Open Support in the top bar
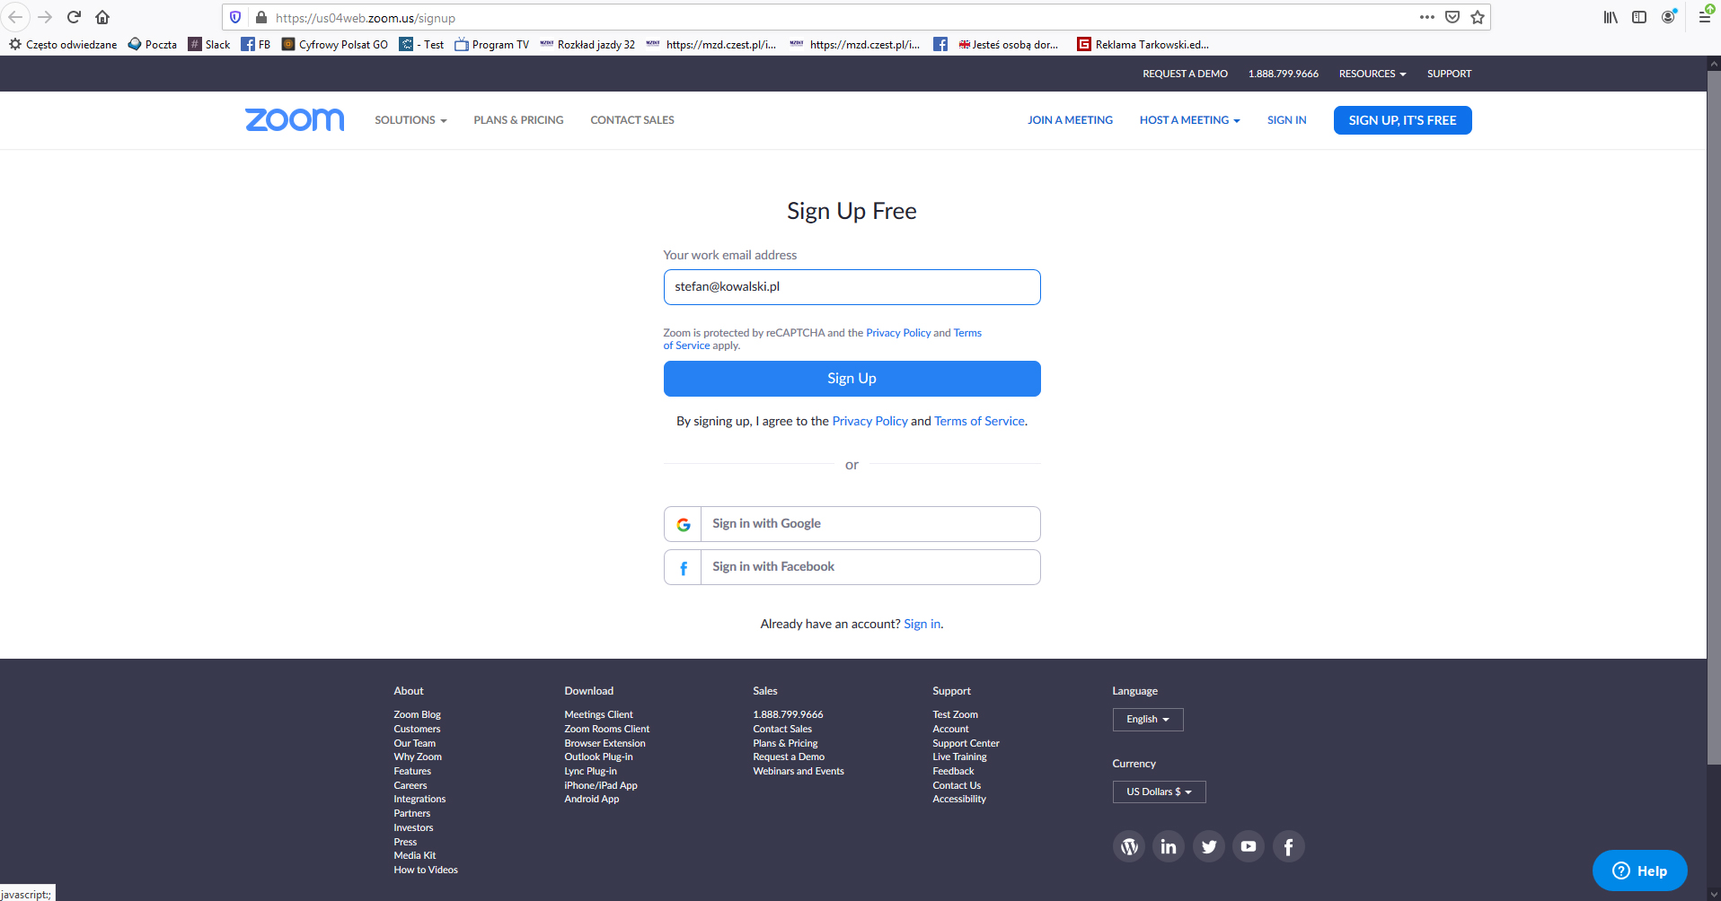The height and width of the screenshot is (901, 1721). [x=1449, y=74]
